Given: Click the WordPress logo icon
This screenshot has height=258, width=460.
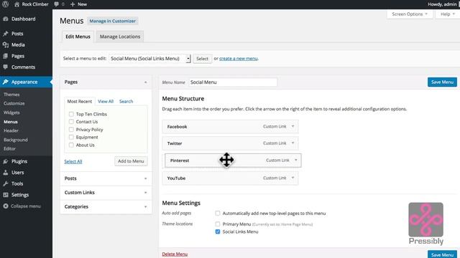Looking at the screenshot, I should [x=5, y=4].
